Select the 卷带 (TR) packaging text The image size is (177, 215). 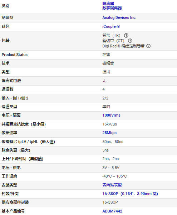[x=111, y=36]
